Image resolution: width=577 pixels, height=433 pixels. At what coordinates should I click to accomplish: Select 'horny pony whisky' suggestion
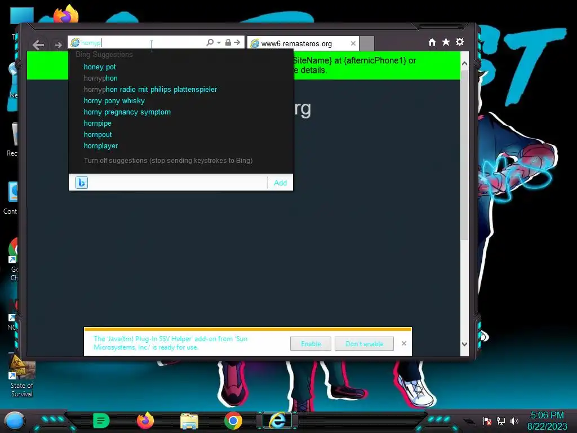(114, 101)
